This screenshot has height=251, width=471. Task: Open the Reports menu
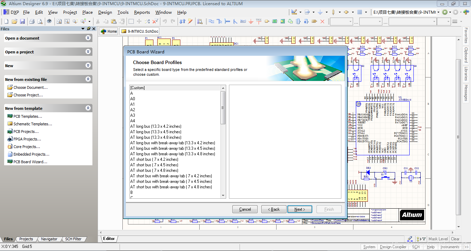[x=142, y=12]
